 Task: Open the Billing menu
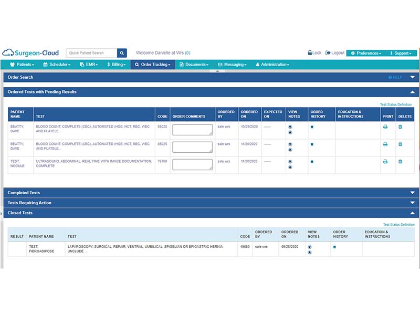pos(116,65)
